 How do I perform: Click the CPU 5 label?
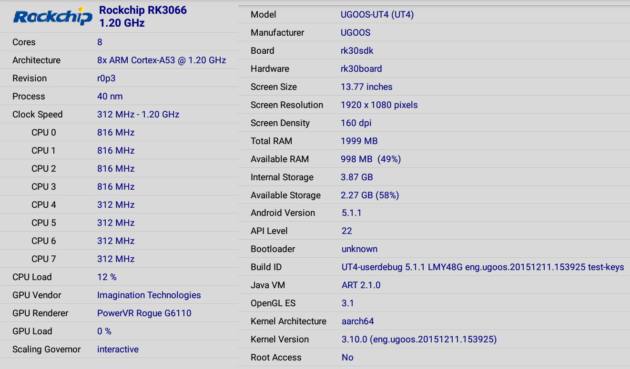pyautogui.click(x=43, y=223)
